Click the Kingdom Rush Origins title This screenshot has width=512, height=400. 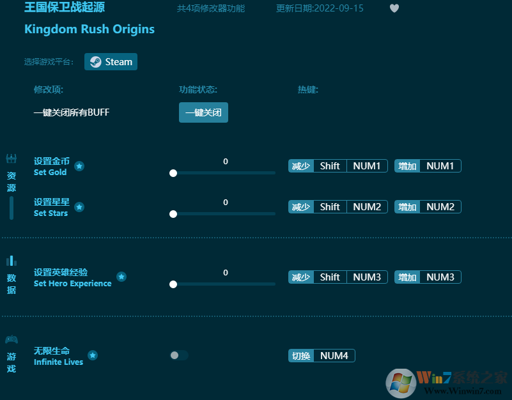tap(89, 29)
